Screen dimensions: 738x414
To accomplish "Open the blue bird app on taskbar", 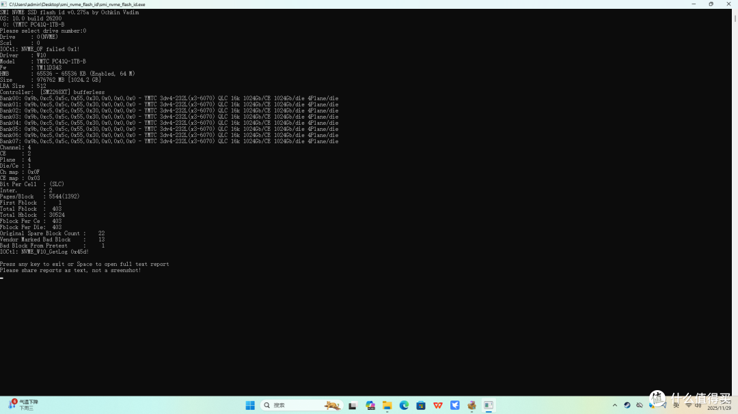I will pos(455,405).
